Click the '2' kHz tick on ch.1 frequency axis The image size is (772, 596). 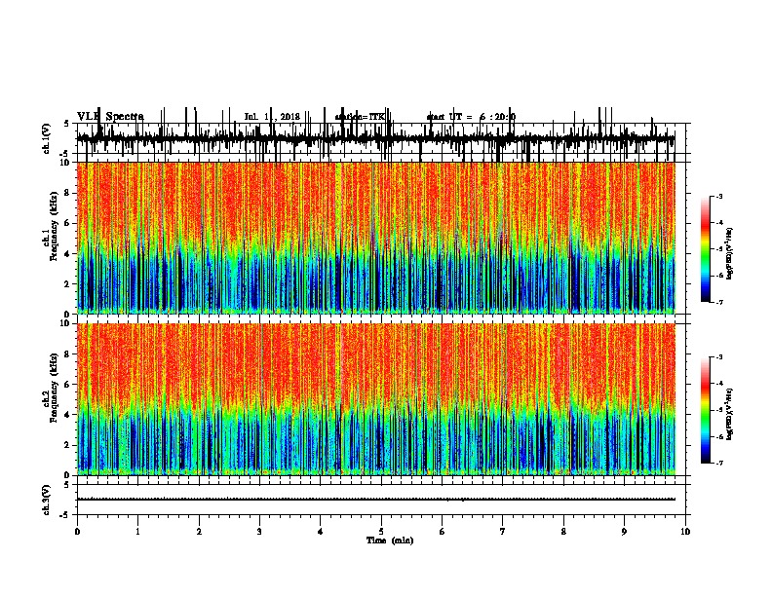point(68,284)
